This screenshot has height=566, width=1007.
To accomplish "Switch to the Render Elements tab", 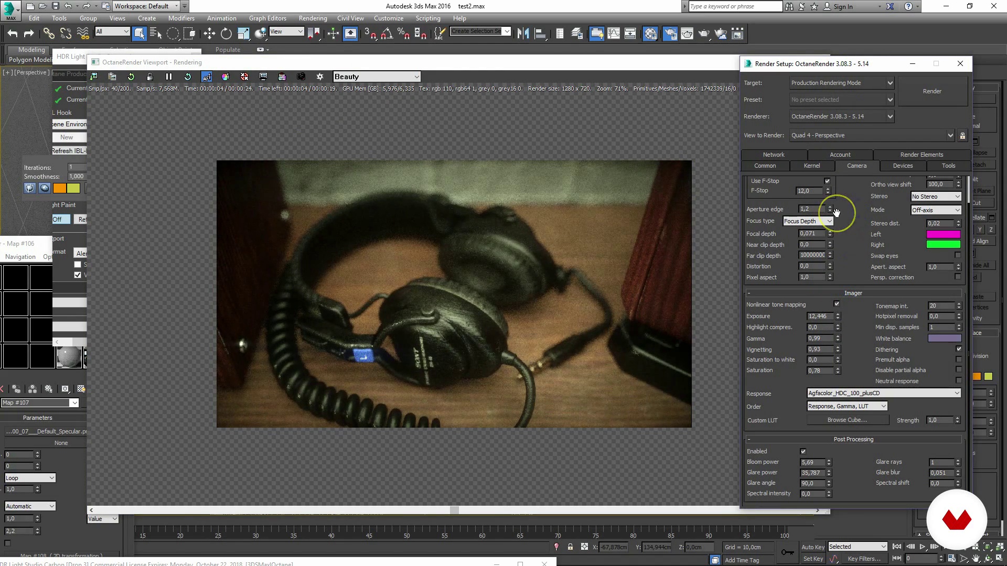I will pos(922,155).
